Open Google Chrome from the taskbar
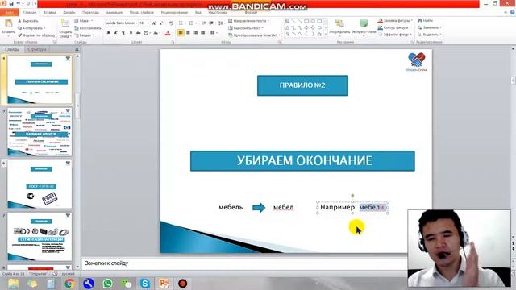 pyautogui.click(x=69, y=284)
